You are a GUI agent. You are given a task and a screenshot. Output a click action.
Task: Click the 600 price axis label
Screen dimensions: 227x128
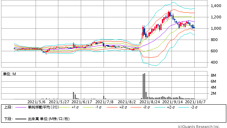[214, 51]
